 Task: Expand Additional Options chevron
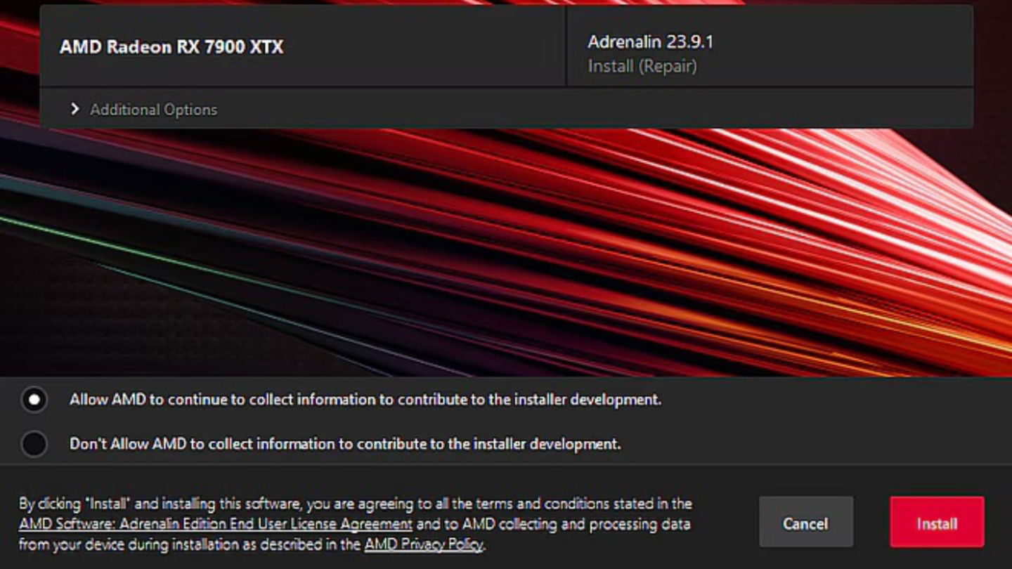click(x=75, y=110)
